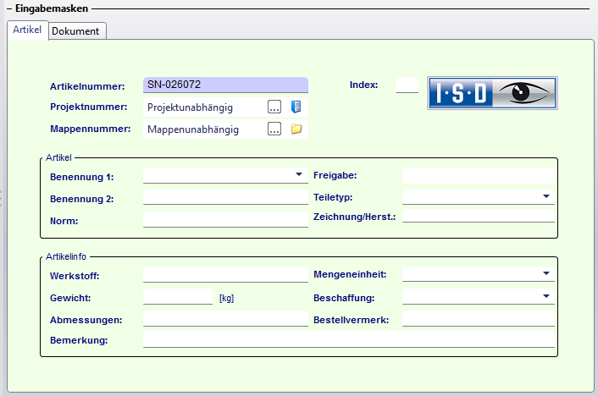The width and height of the screenshot is (598, 396).
Task: Open the Mappennummer browse ellipsis button
Action: (274, 129)
